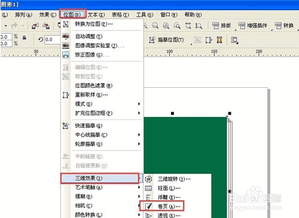The height and width of the screenshot is (218, 299).
Task: Expand 相机 (camera) submenu
Action: (x=102, y=205)
